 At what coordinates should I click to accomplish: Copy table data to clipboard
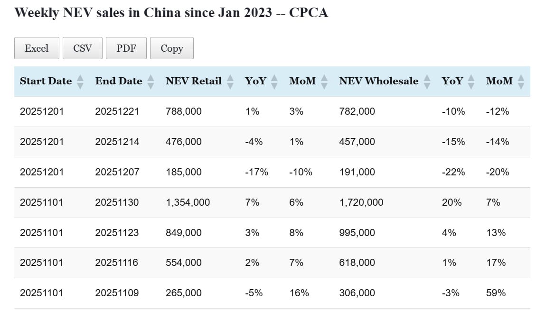coord(171,48)
